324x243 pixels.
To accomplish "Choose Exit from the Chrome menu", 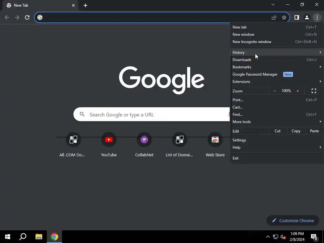I will point(277,158).
